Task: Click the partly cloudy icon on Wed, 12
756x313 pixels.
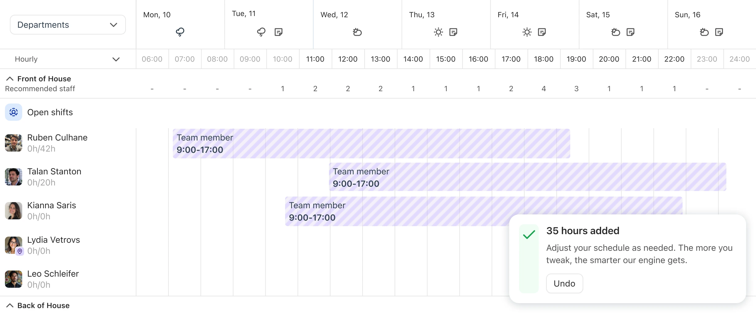Action: (x=357, y=32)
